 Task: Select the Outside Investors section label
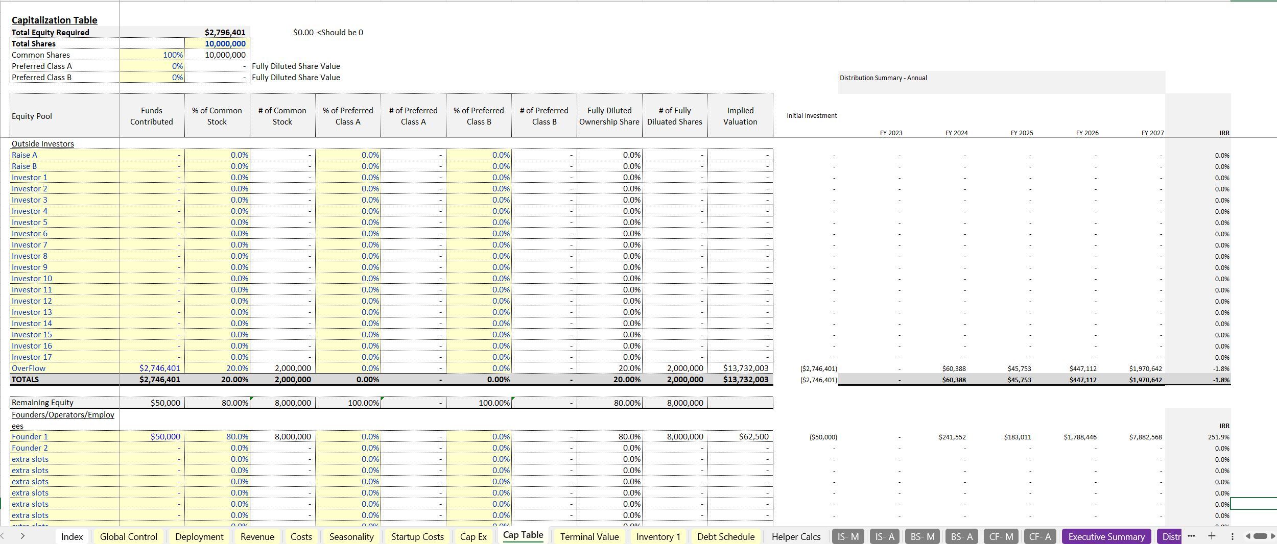point(43,143)
